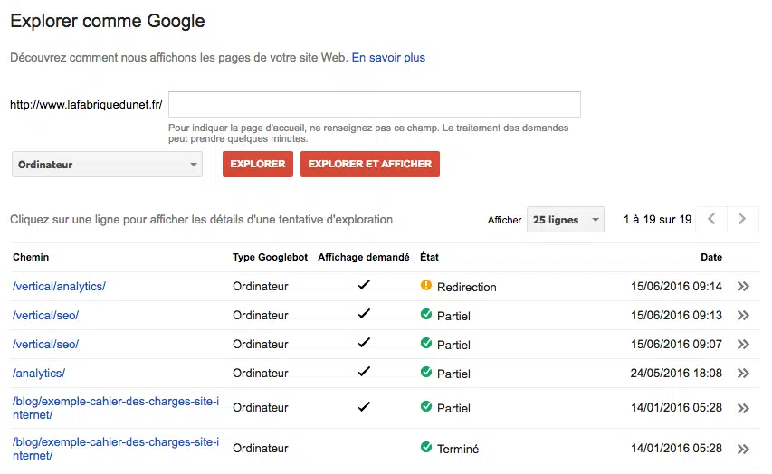Screen dimensions: 772x474
Task: Click the double-chevron for /vertical/analytics/ row
Action: tap(743, 287)
